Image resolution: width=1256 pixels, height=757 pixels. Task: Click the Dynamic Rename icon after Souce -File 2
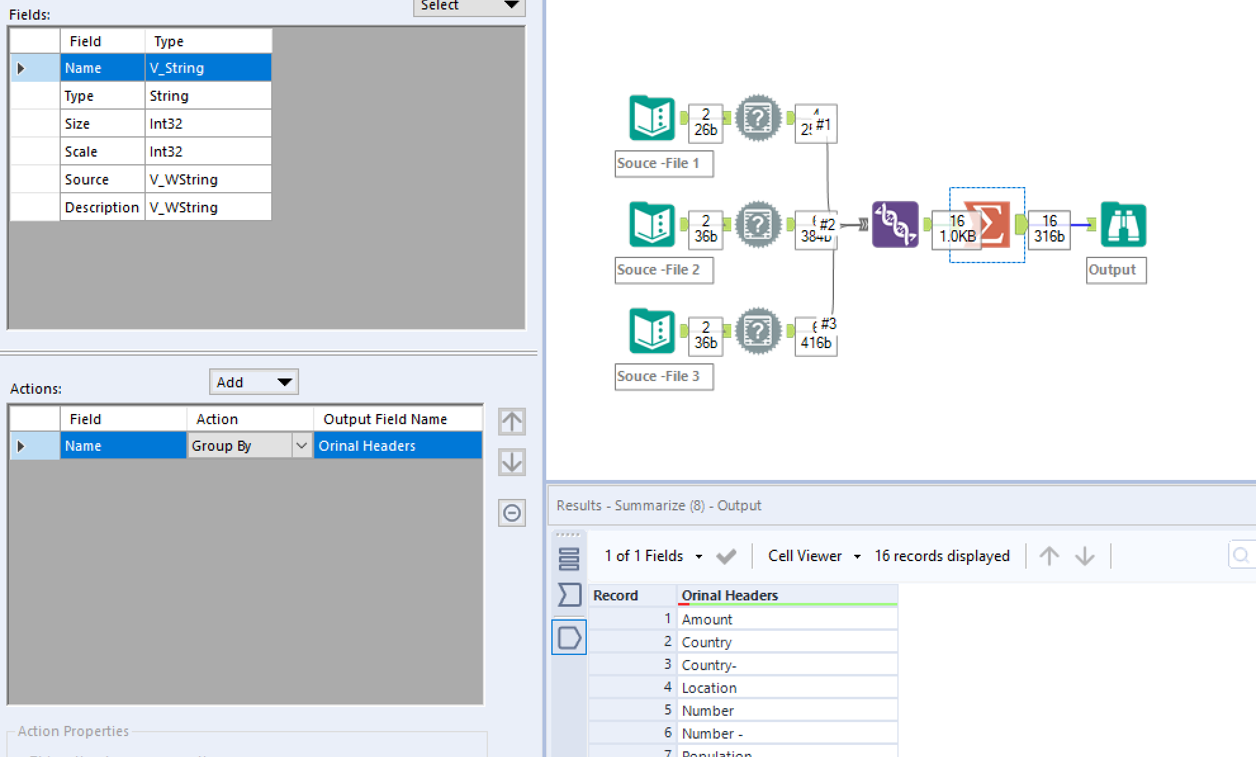tap(758, 224)
